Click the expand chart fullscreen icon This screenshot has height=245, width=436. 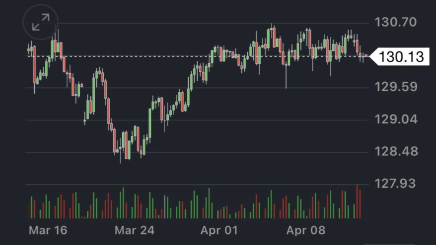(41, 22)
